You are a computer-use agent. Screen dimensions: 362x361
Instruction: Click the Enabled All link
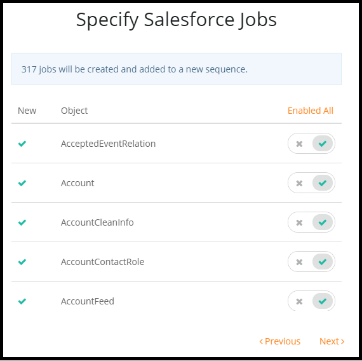point(311,111)
